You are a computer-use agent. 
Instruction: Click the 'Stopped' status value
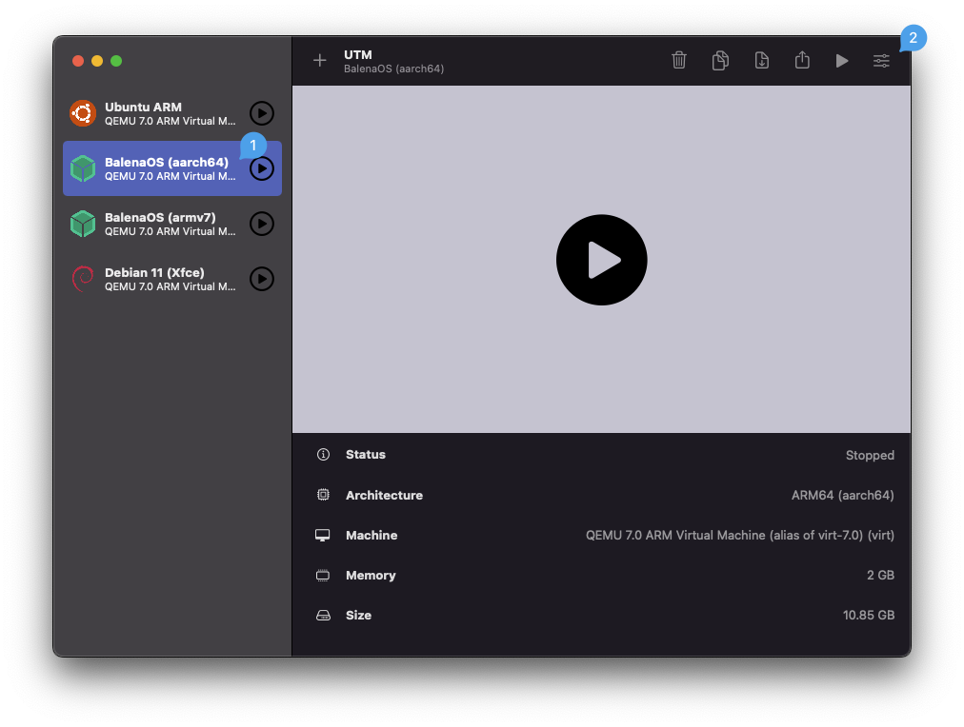pyautogui.click(x=870, y=455)
